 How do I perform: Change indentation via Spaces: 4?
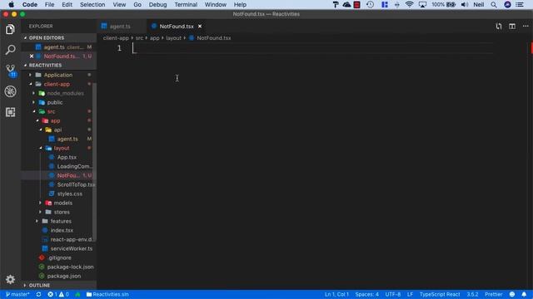tap(366, 294)
